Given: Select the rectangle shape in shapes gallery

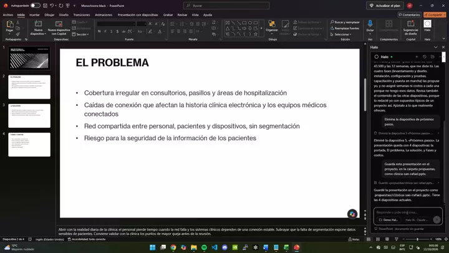Looking at the screenshot, I should tap(244, 22).
